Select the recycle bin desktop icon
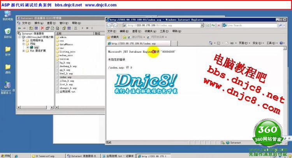 pos(8,33)
